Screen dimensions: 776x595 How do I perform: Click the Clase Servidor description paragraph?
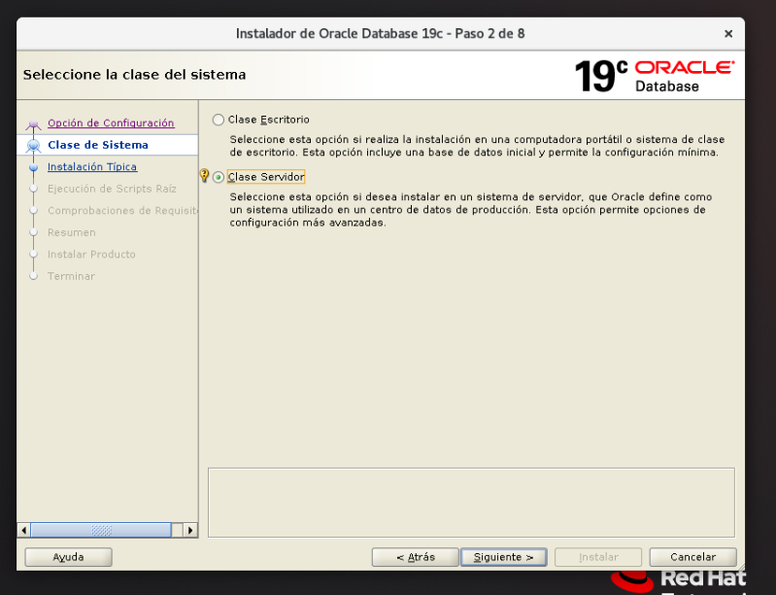[471, 210]
